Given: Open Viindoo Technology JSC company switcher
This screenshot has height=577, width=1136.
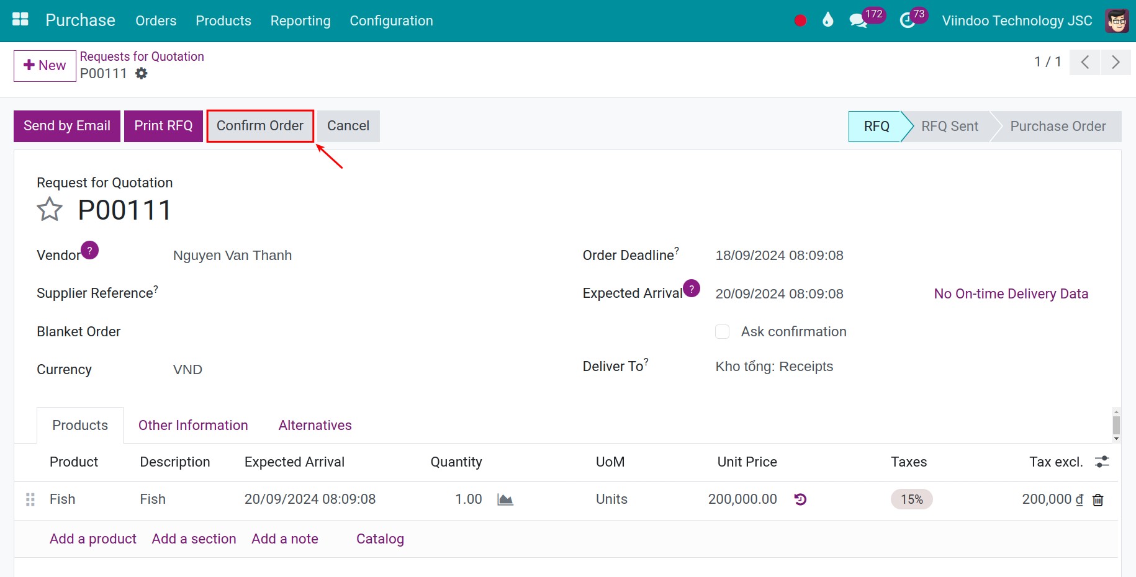Looking at the screenshot, I should [1017, 20].
